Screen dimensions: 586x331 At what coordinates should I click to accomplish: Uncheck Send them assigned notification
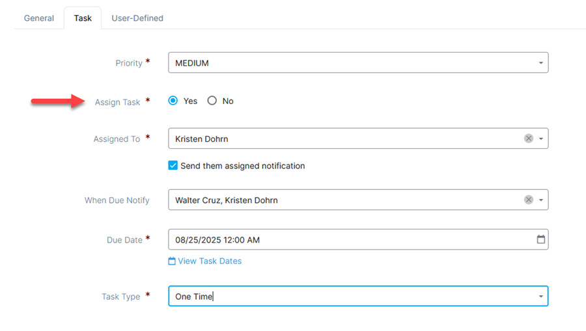173,165
